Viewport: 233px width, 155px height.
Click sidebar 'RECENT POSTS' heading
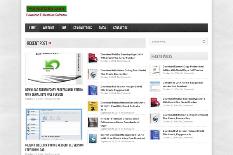[162, 56]
